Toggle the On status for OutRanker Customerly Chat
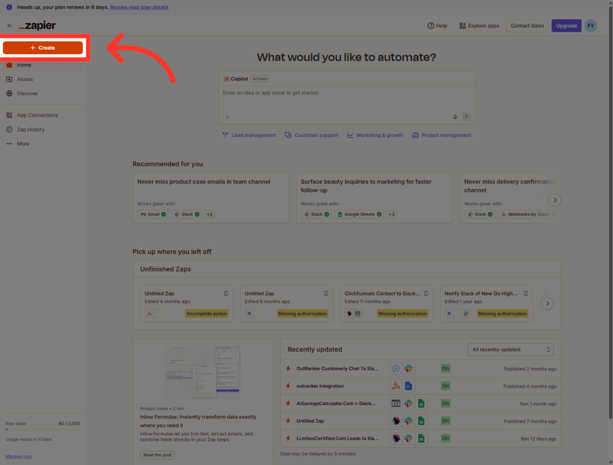Screen dimensions: 613x465 (x=445, y=369)
